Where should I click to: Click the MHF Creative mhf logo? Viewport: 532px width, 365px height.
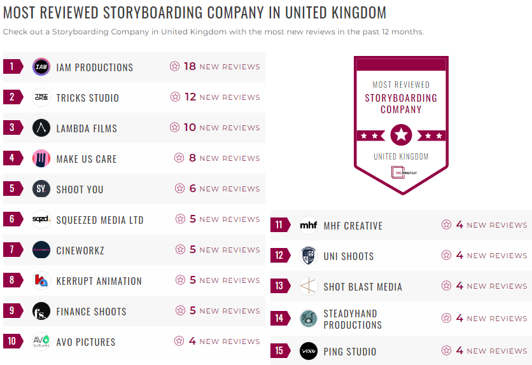[x=309, y=225]
